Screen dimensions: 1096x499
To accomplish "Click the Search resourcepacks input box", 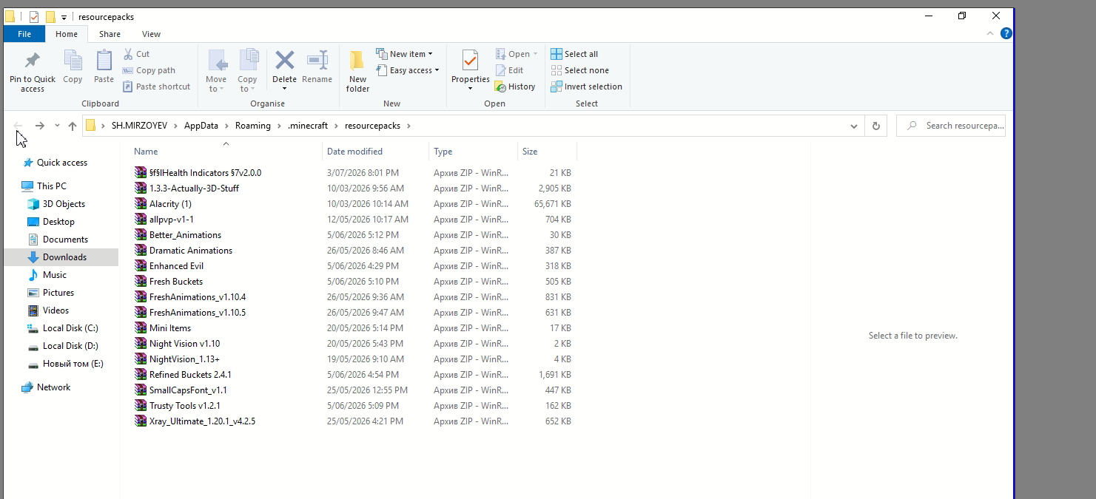I will [951, 126].
